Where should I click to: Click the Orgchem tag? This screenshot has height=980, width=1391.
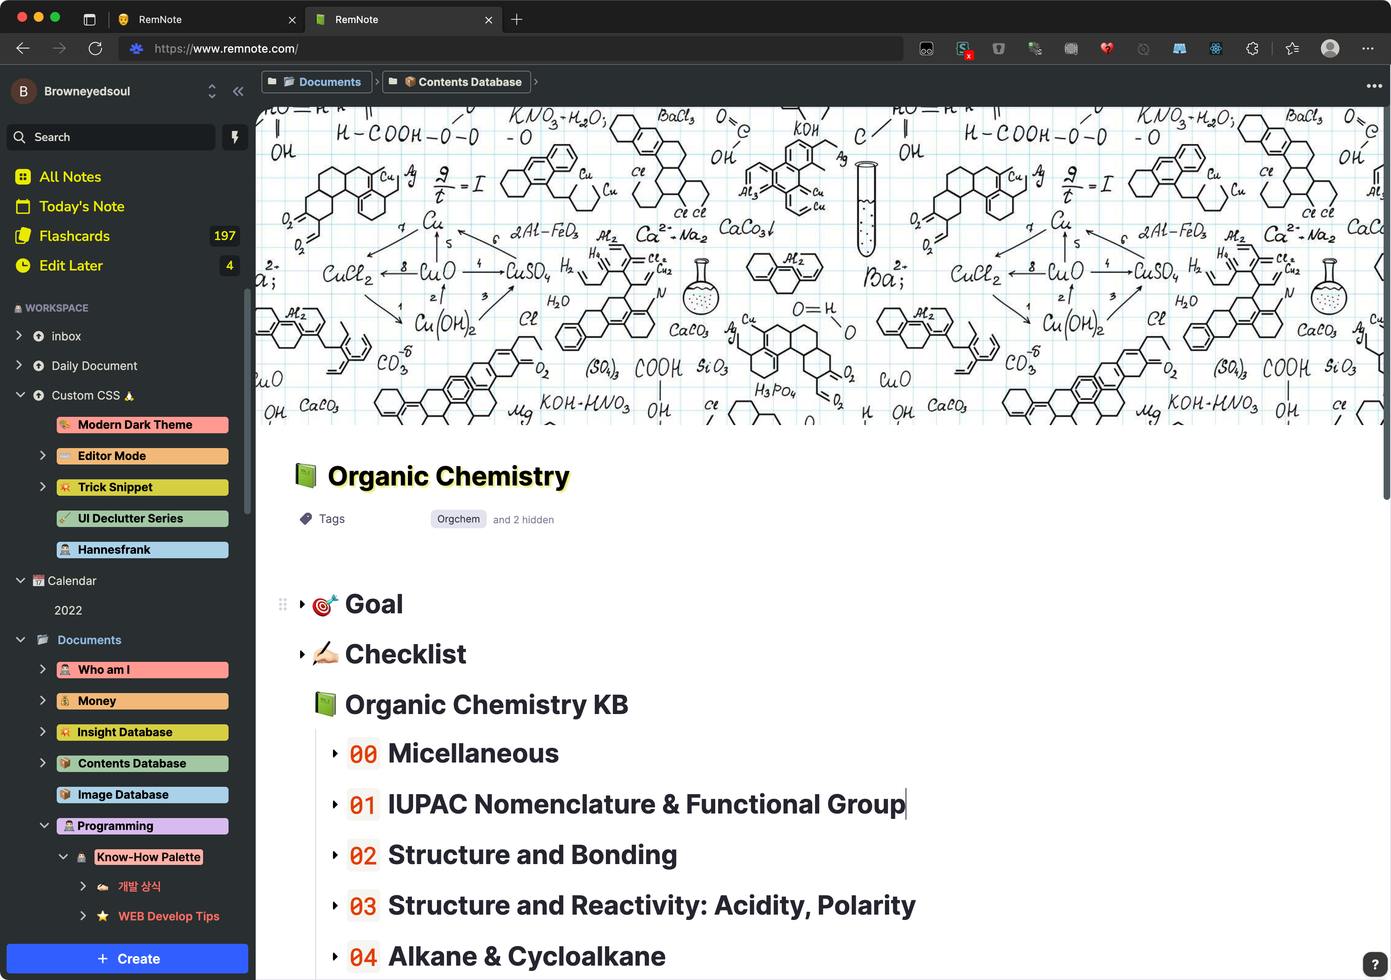coord(458,519)
